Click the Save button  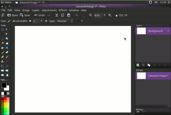pyautogui.click(x=25, y=15)
